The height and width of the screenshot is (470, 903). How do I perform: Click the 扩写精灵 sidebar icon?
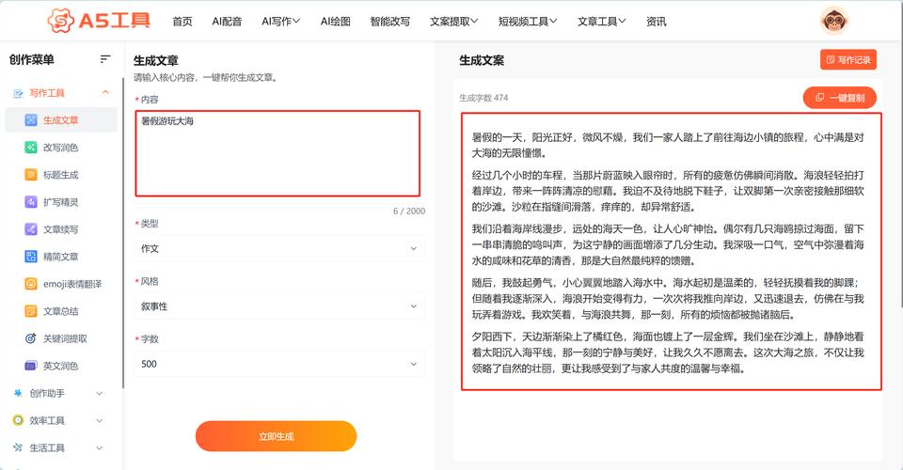(x=31, y=202)
